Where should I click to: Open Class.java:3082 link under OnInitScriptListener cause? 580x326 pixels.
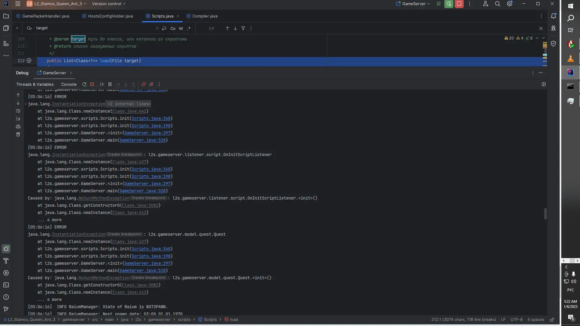click(140, 206)
